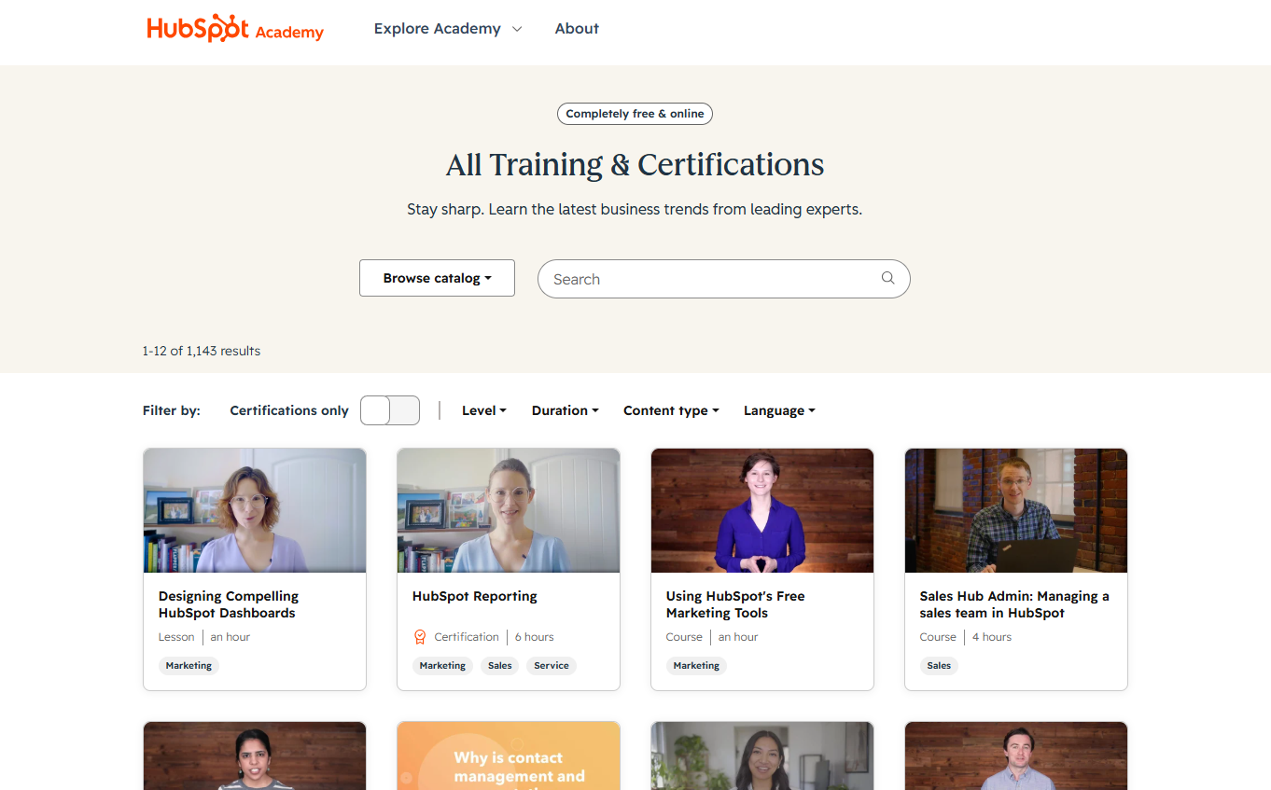Screen dimensions: 1271x790
Task: Toggle the Certifications only switch
Action: 390,410
